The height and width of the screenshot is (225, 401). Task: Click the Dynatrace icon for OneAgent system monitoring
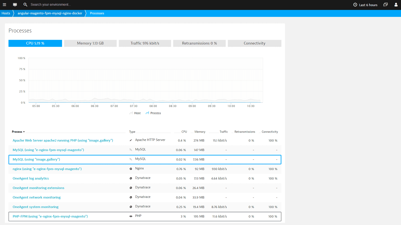(131, 207)
